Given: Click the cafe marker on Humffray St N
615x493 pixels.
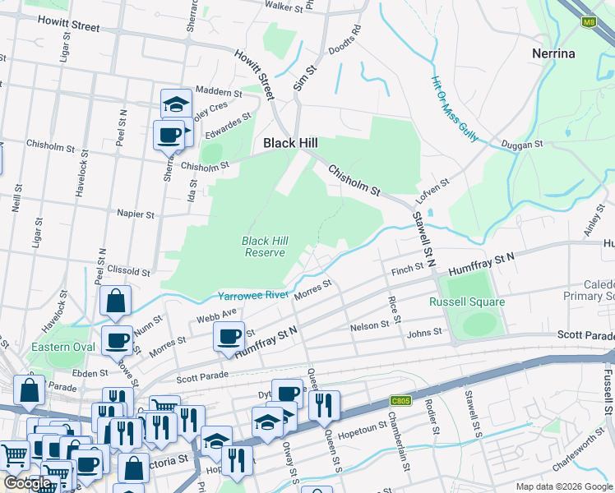Looking at the screenshot, I should coord(229,338).
